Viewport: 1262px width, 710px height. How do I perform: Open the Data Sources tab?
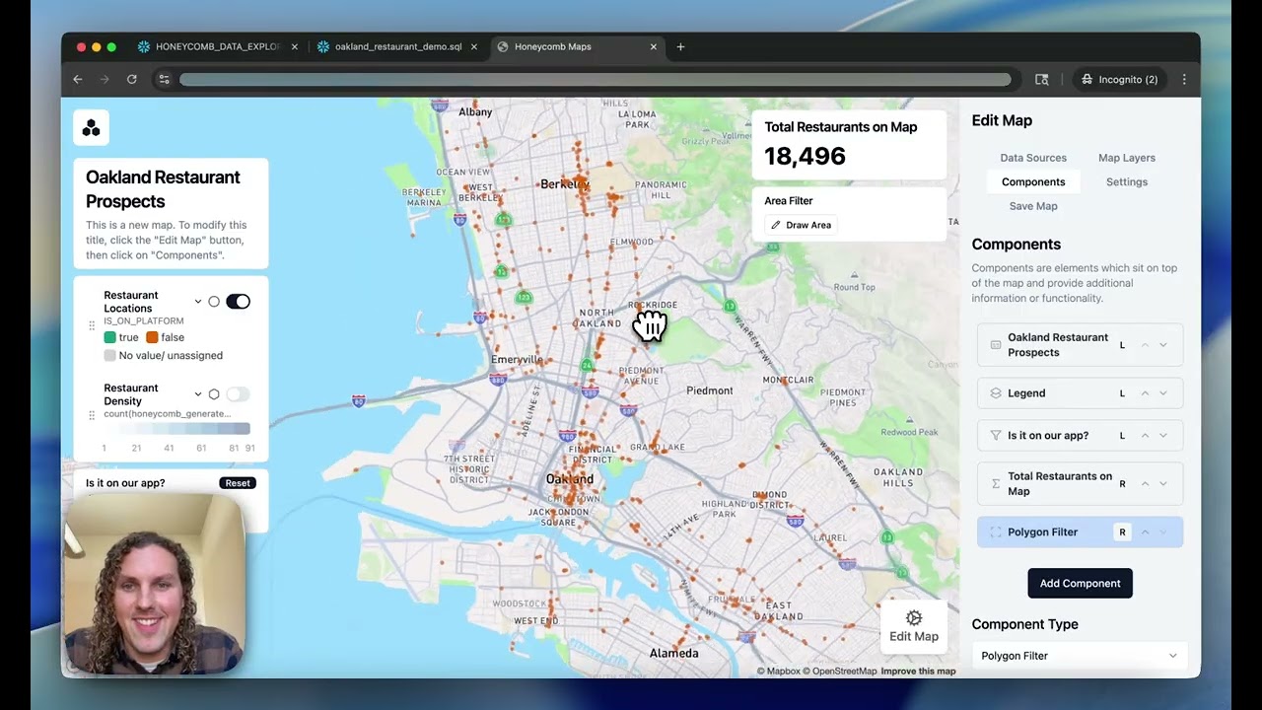click(x=1033, y=158)
